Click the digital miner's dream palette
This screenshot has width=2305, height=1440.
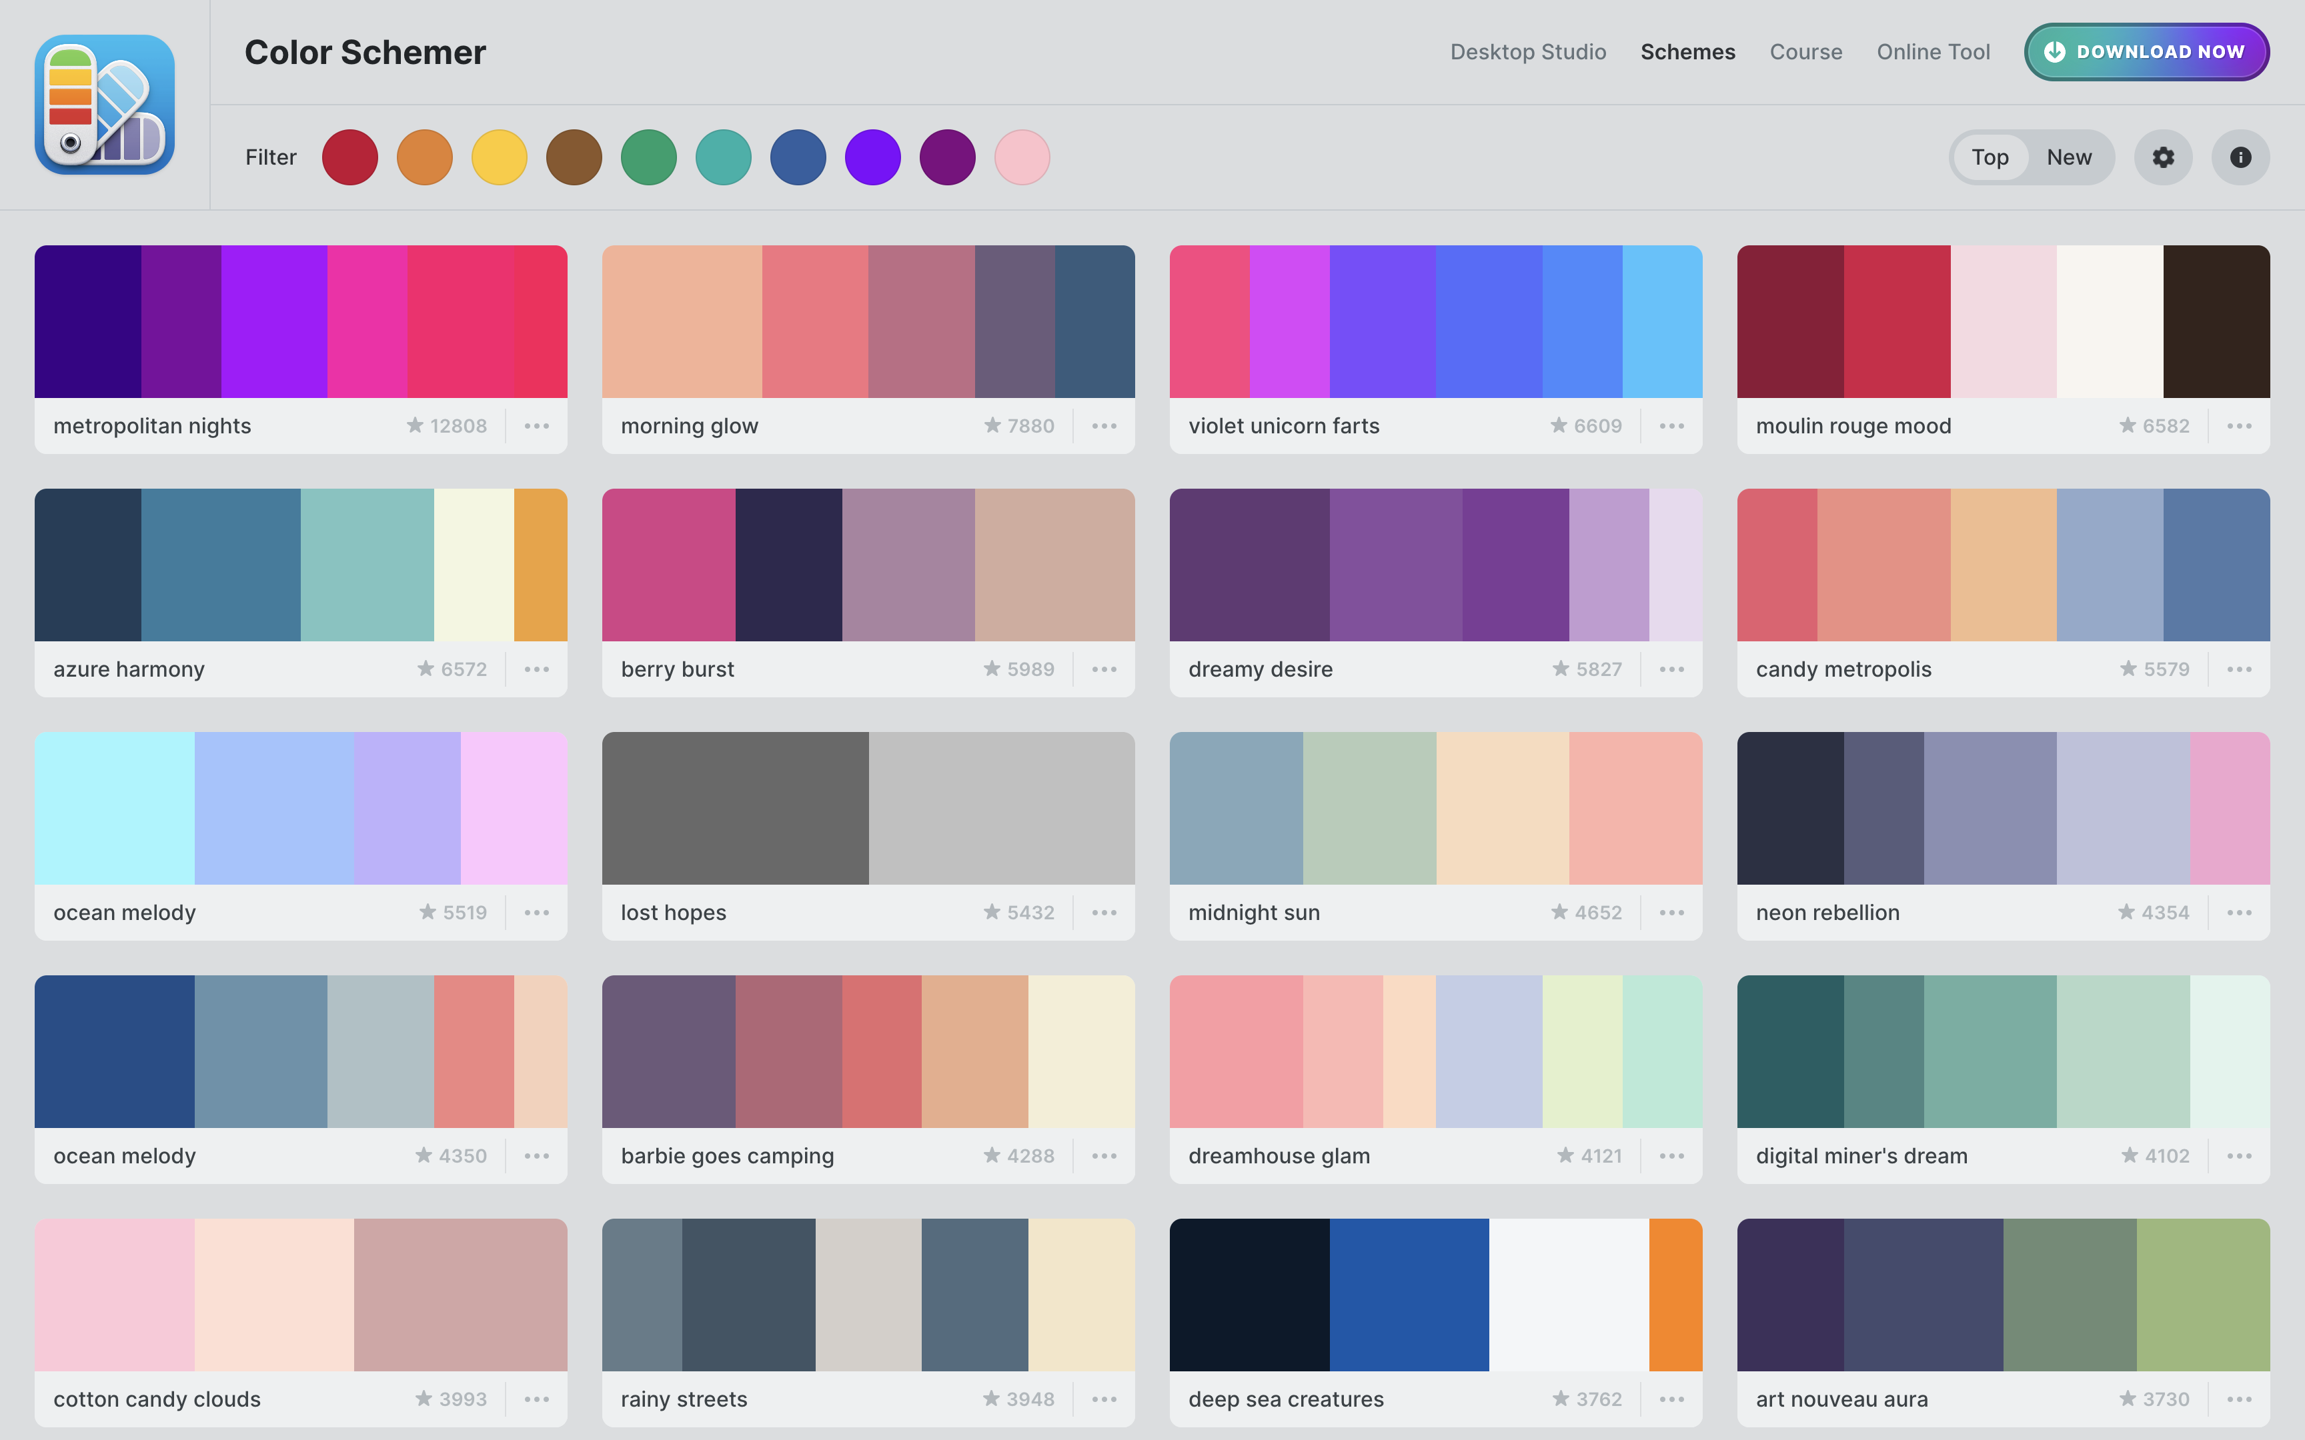tap(2003, 1051)
